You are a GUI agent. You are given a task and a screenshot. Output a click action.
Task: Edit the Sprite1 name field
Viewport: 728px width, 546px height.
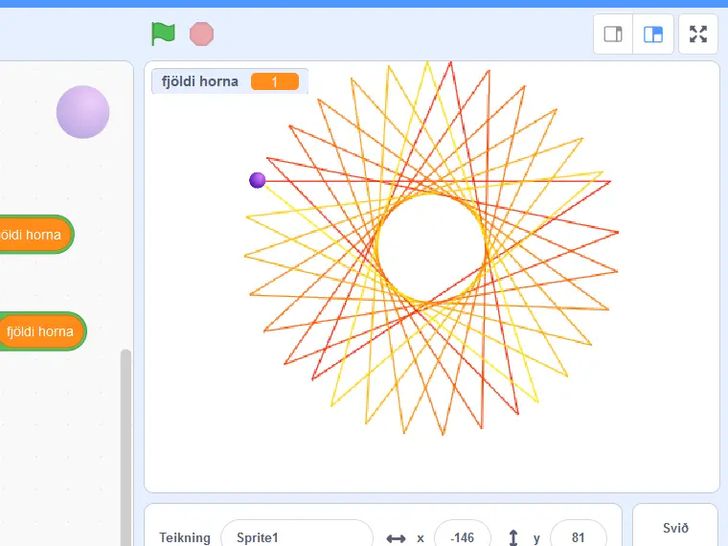coord(297,537)
